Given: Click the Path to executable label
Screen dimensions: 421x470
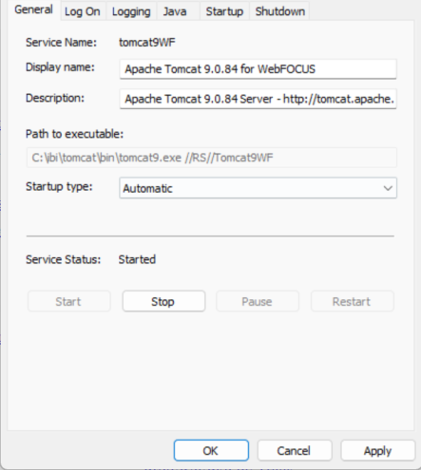Looking at the screenshot, I should coord(74,134).
